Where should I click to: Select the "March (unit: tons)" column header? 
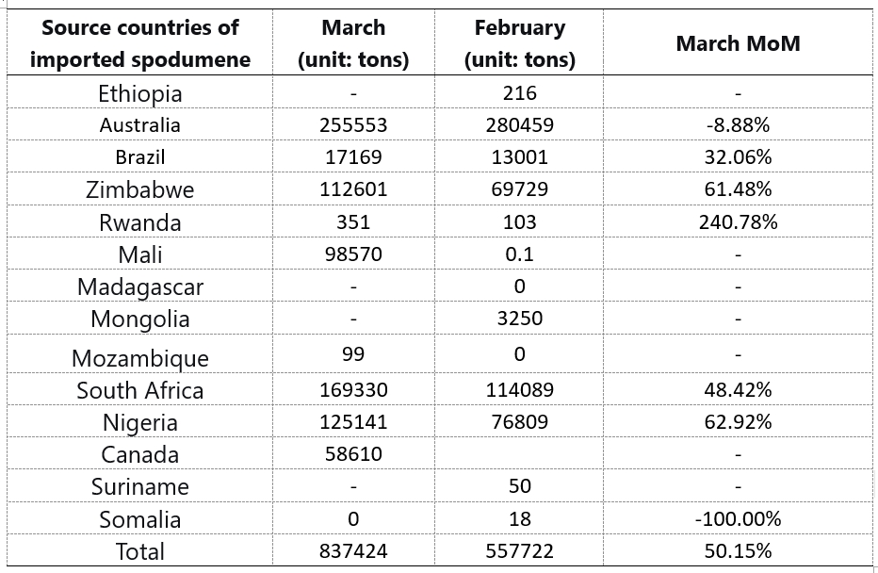coord(353,43)
